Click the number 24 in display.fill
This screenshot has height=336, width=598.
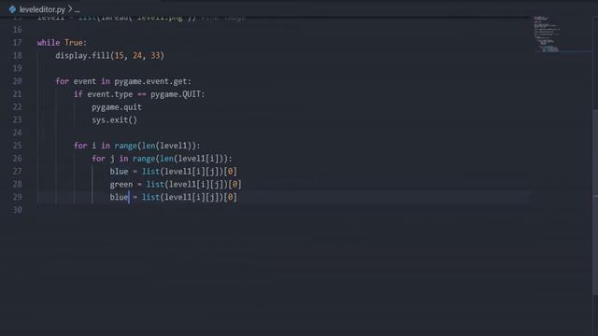point(137,56)
